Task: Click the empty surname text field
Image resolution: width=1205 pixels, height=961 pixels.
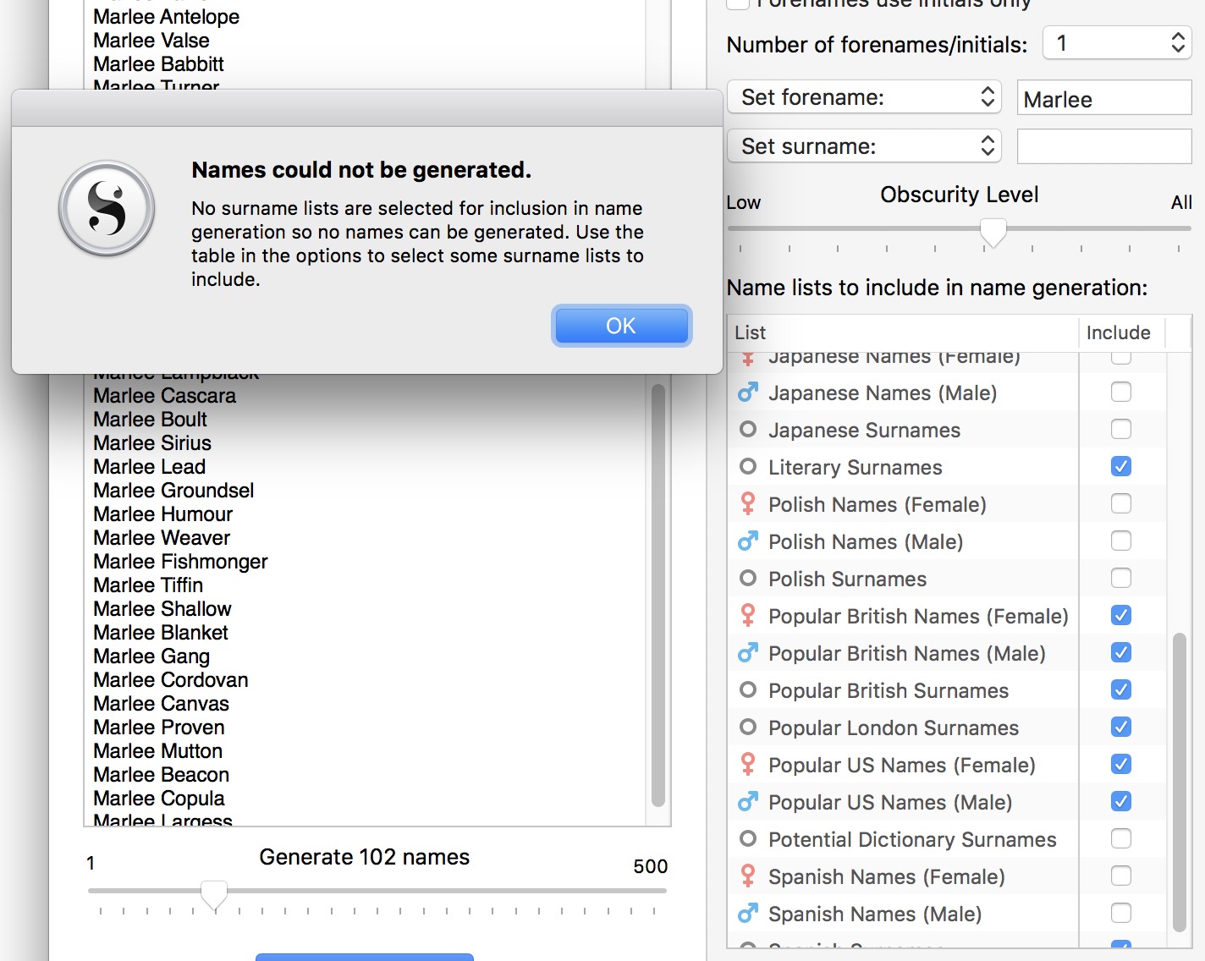Action: tap(1103, 146)
